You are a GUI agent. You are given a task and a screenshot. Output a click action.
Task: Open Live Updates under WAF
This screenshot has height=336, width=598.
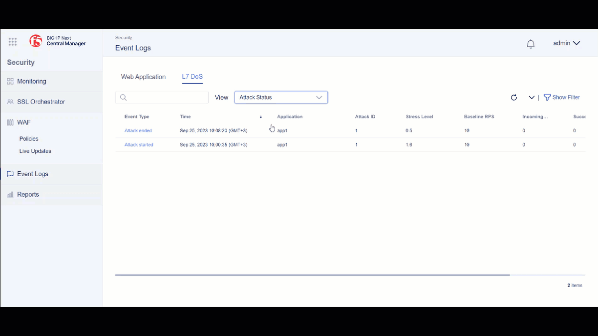coord(35,151)
